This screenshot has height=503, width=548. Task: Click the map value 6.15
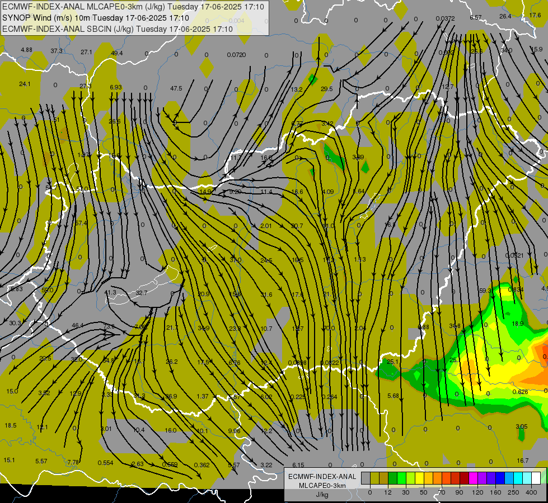(x=298, y=465)
